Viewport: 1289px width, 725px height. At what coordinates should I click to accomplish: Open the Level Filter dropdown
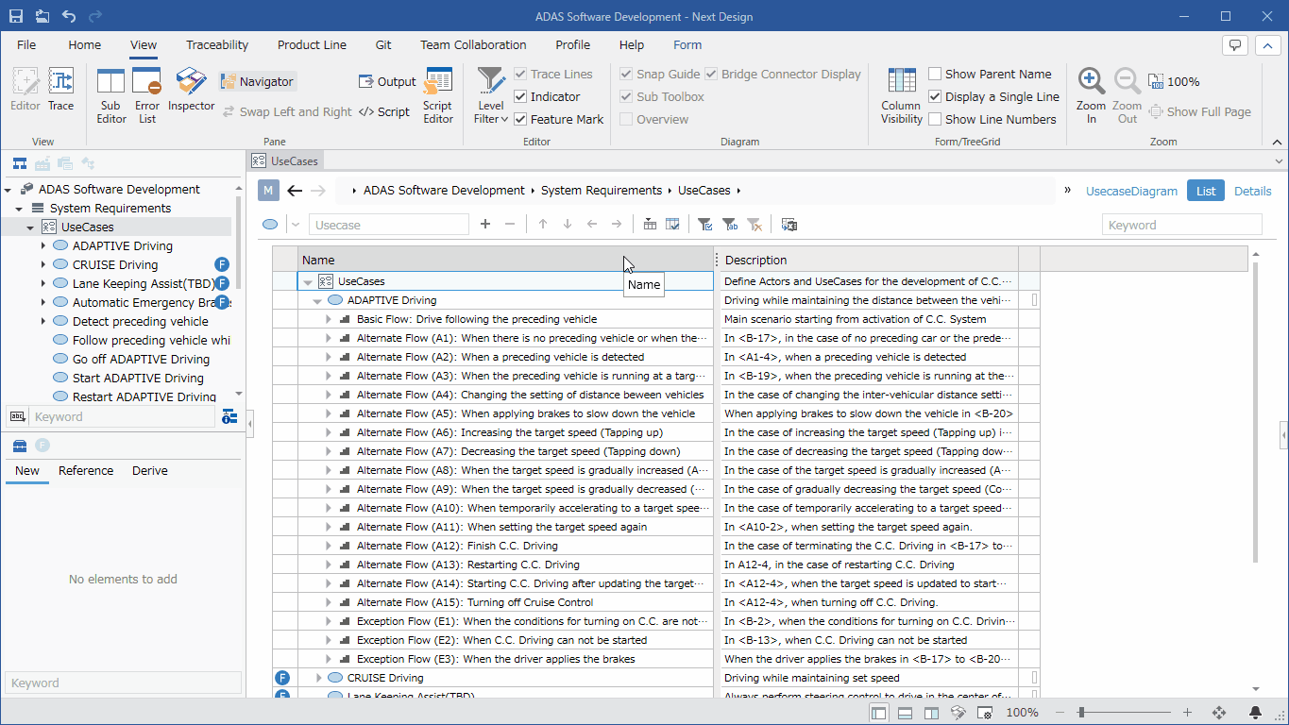(491, 95)
